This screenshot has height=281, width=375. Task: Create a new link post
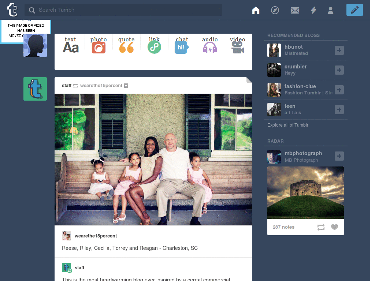point(154,45)
